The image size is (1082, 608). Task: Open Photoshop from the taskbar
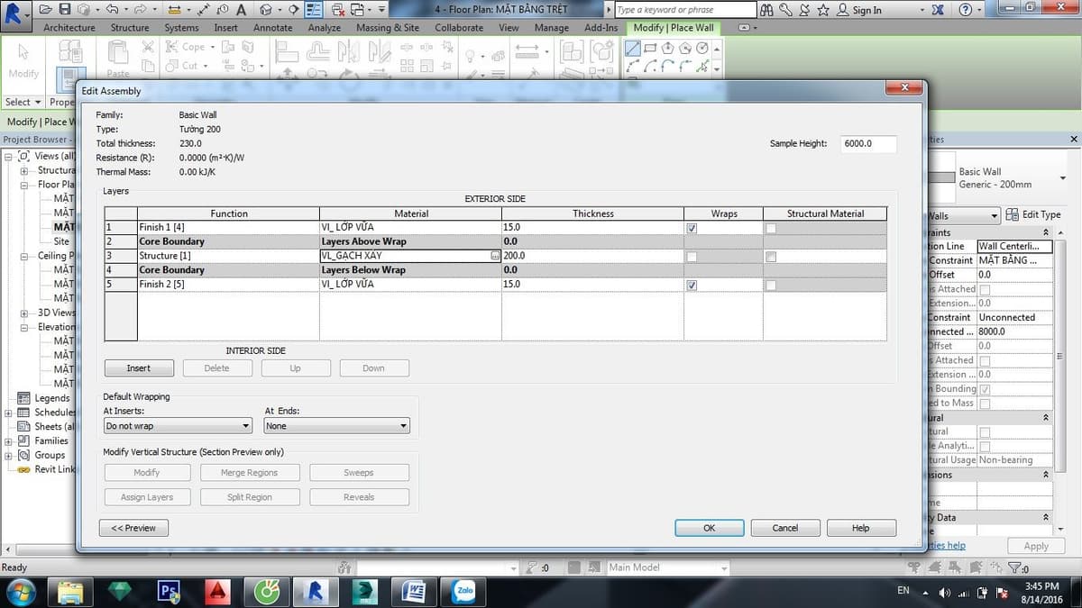tap(168, 591)
